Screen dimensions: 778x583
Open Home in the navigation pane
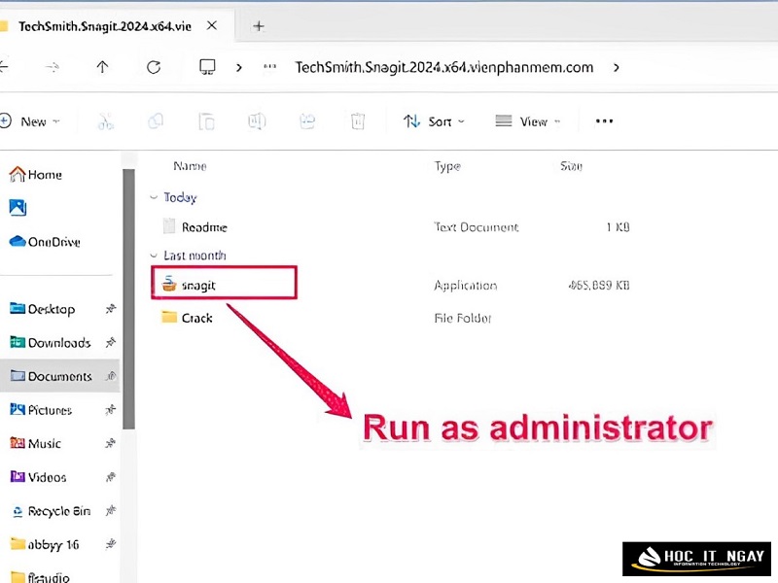pyautogui.click(x=36, y=175)
